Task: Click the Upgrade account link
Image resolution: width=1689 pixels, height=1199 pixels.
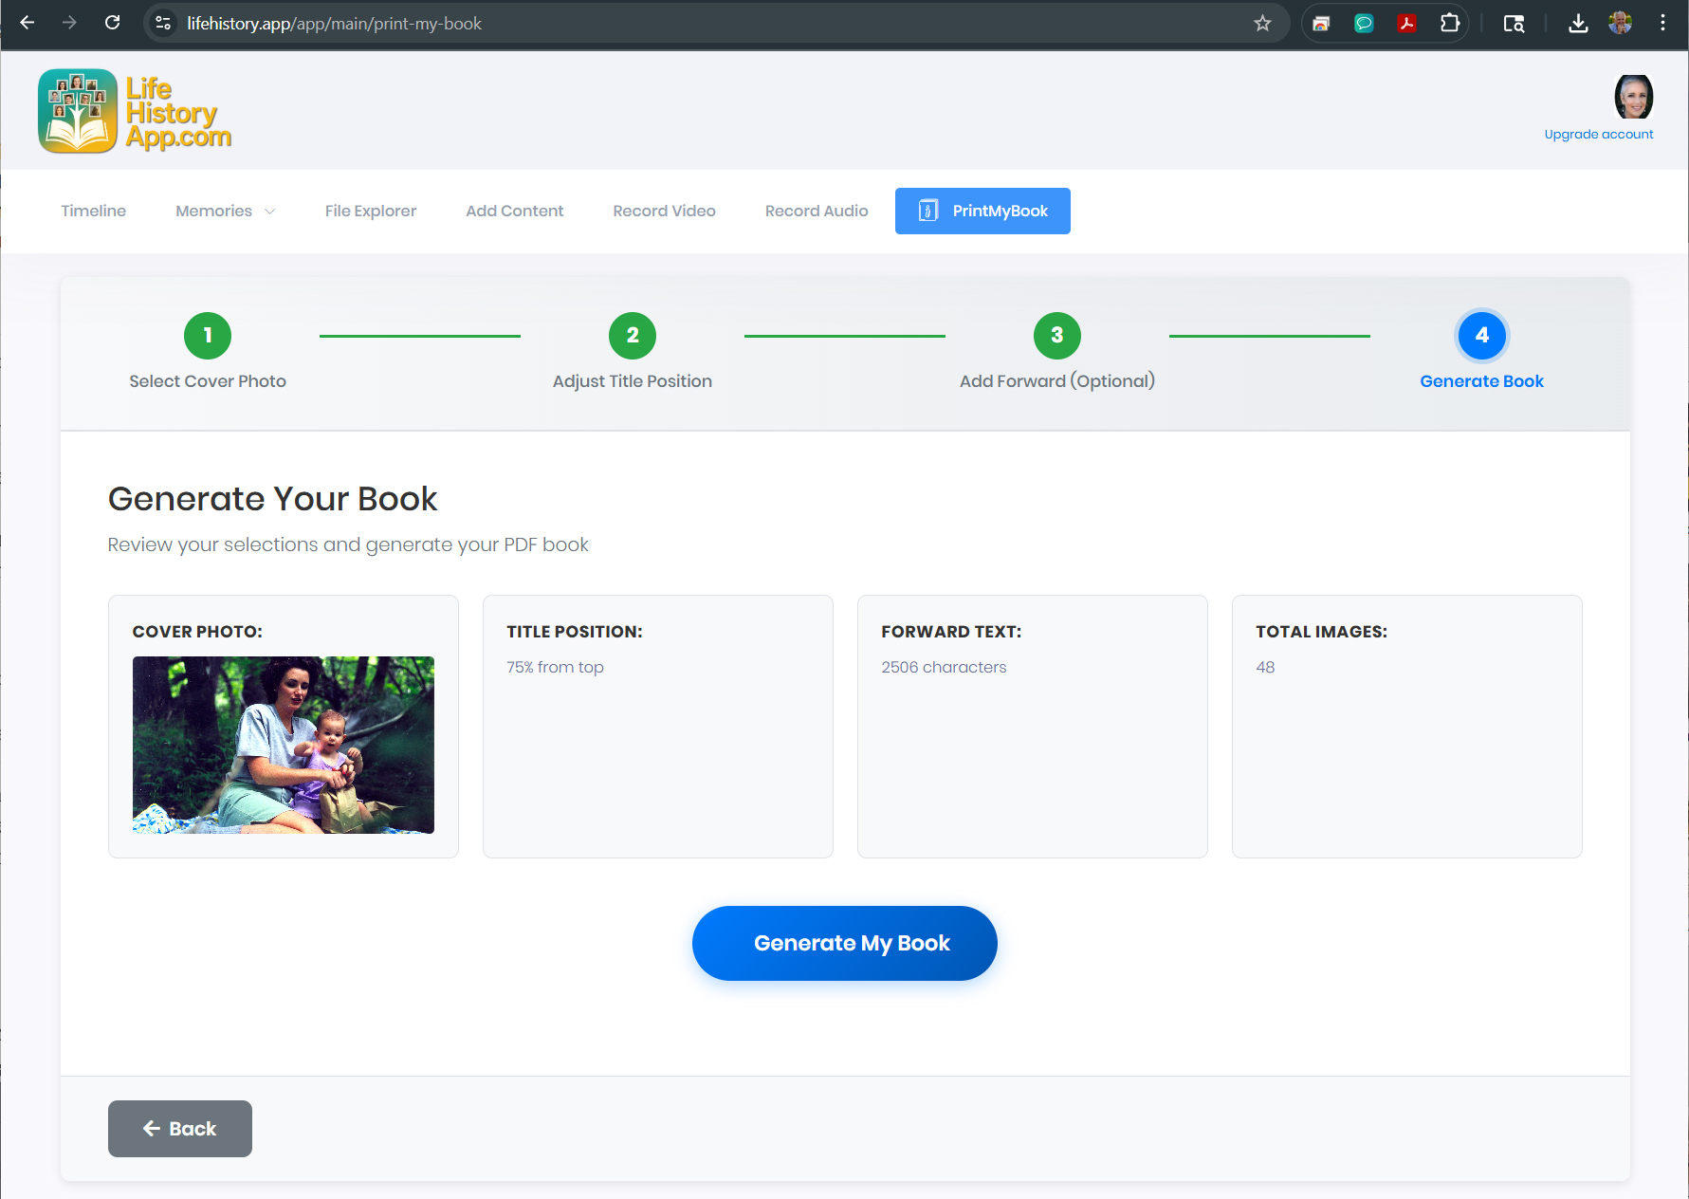Action: tap(1598, 135)
